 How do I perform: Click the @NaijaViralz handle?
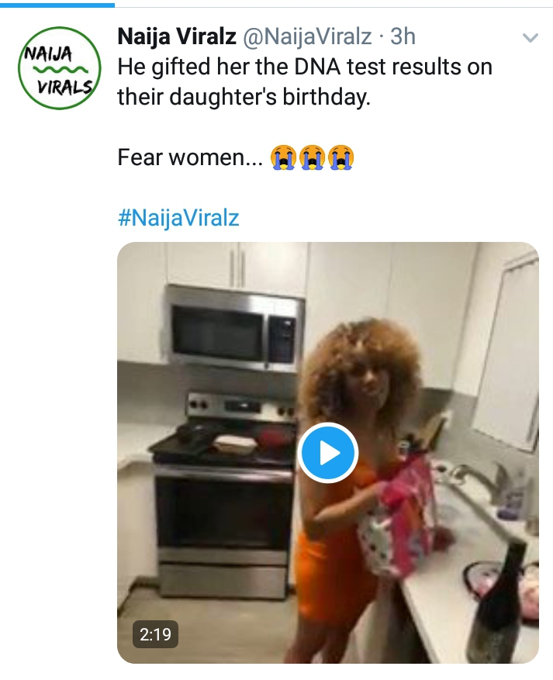pyautogui.click(x=307, y=36)
